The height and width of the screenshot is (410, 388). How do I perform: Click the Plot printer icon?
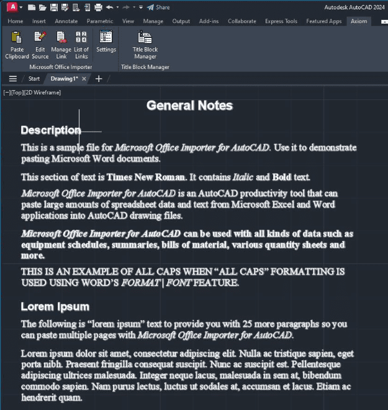coord(98,7)
